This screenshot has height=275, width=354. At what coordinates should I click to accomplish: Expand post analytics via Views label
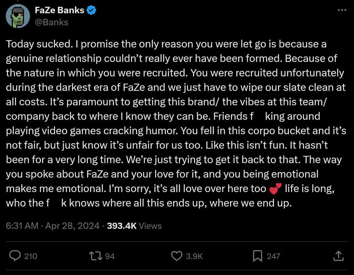pos(150,226)
